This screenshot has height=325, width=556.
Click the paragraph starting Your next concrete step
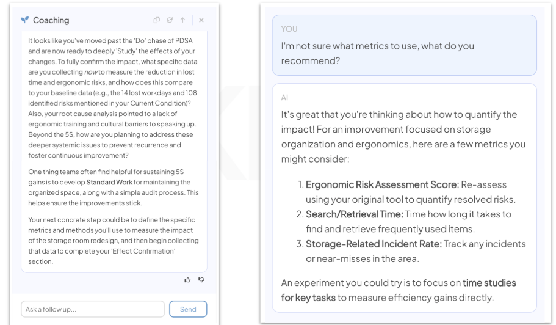pyautogui.click(x=114, y=241)
